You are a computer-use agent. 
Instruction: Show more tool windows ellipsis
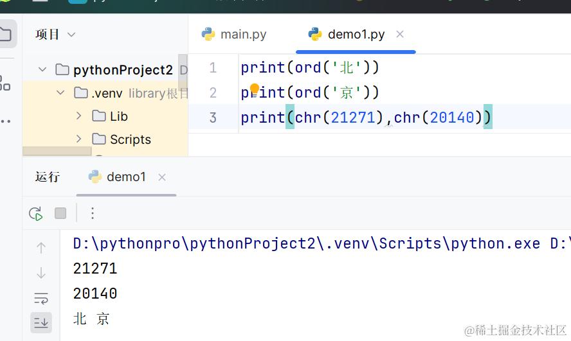(6, 120)
